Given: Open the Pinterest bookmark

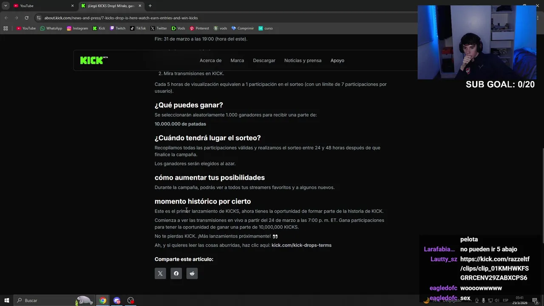Looking at the screenshot, I should (199, 28).
